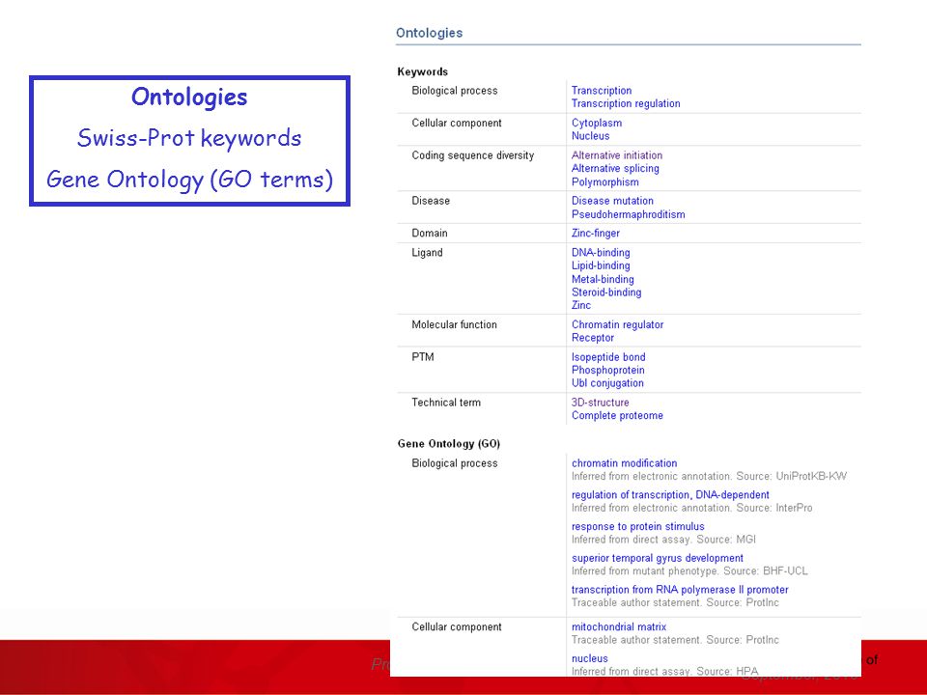
Task: Click the 3D-structure technical term link
Action: pyautogui.click(x=600, y=403)
